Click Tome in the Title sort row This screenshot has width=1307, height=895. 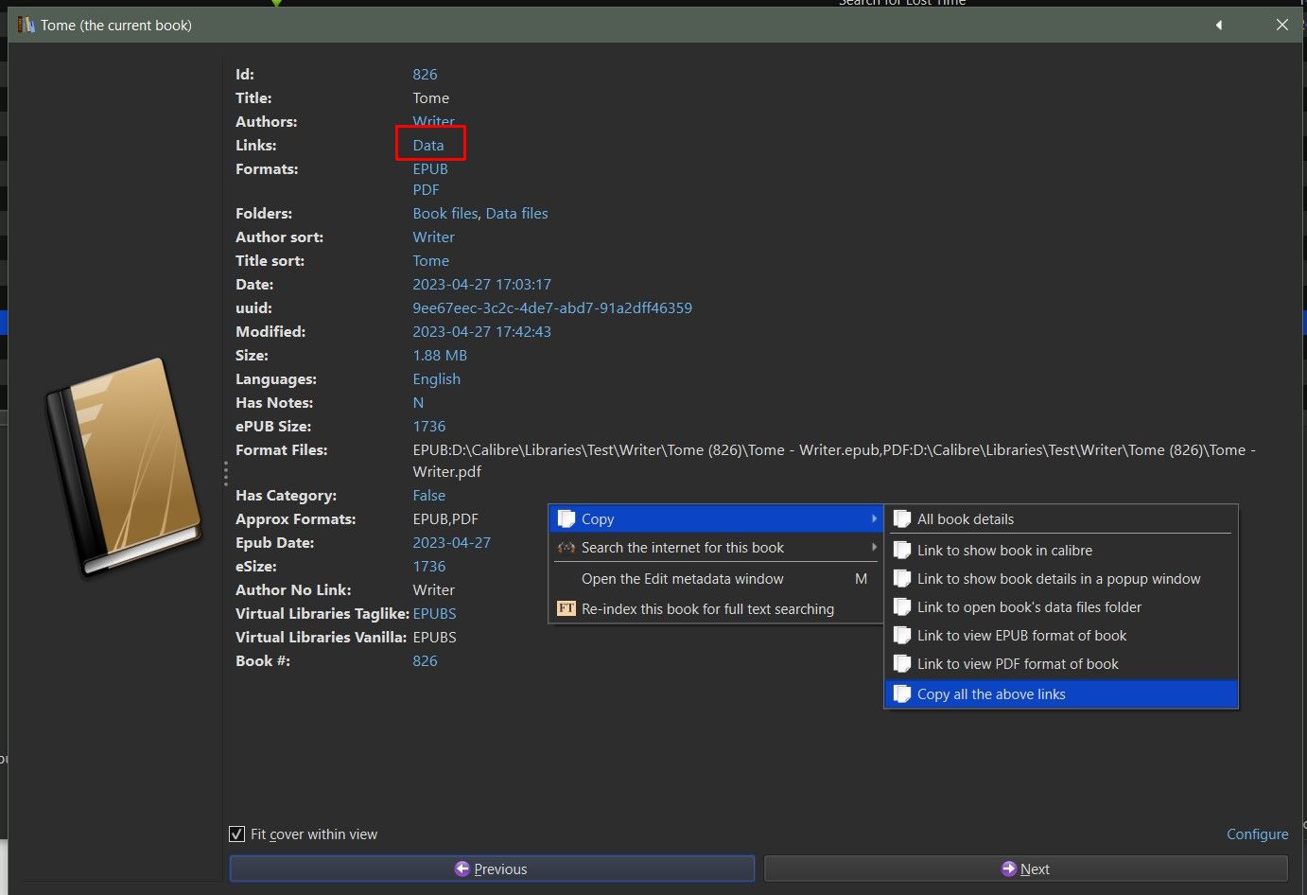click(430, 260)
